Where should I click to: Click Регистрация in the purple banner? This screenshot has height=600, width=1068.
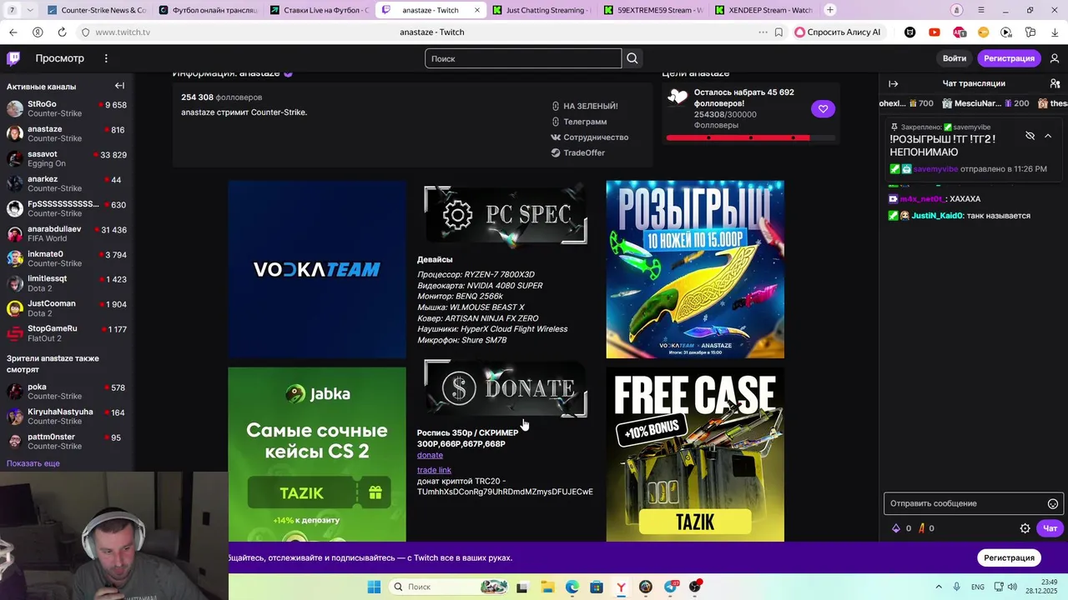(1009, 557)
